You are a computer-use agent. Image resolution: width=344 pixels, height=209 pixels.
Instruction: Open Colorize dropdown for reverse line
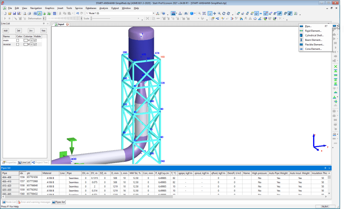tap(31, 44)
